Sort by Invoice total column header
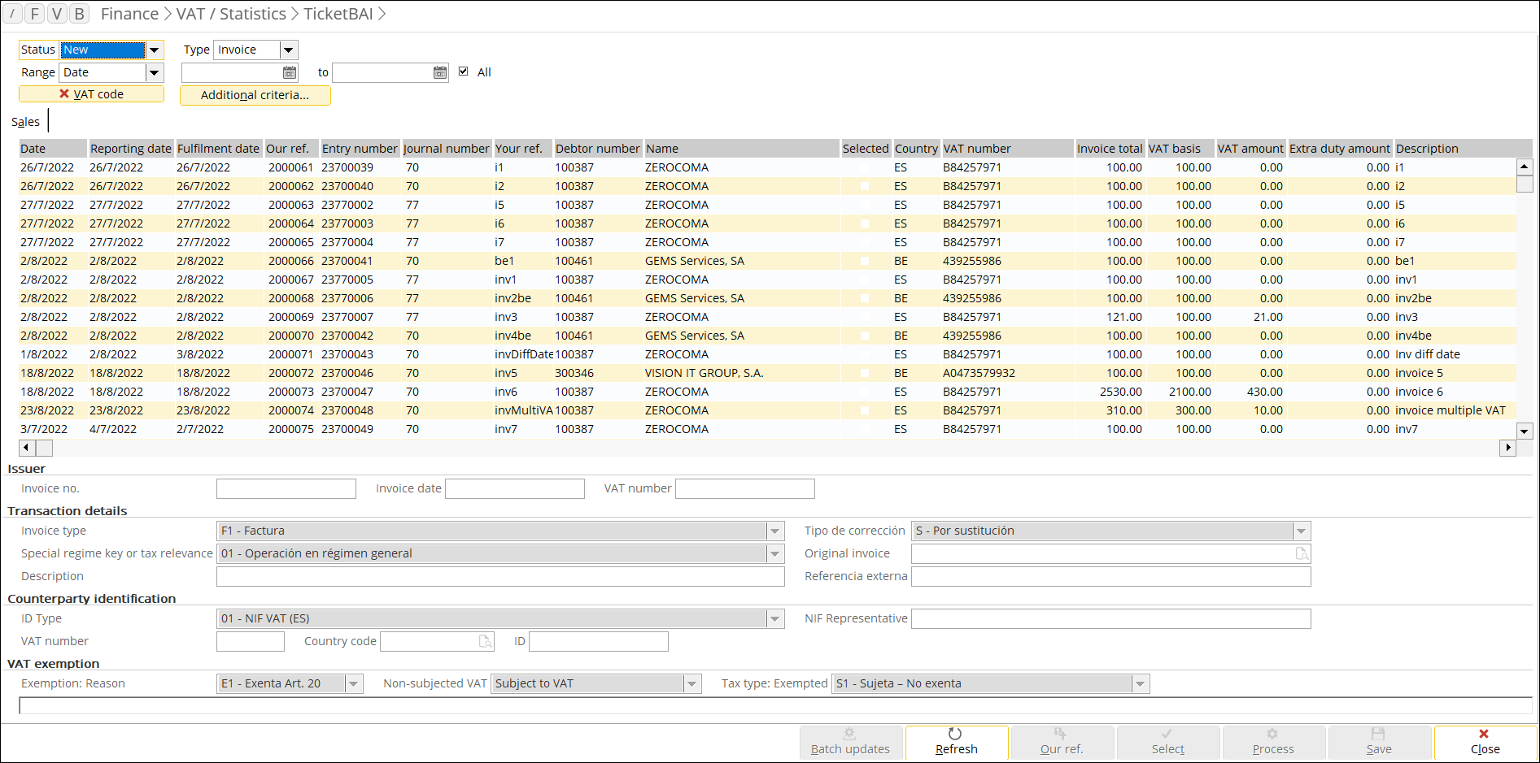Screen dimensions: 1540x763 pyautogui.click(x=1110, y=149)
